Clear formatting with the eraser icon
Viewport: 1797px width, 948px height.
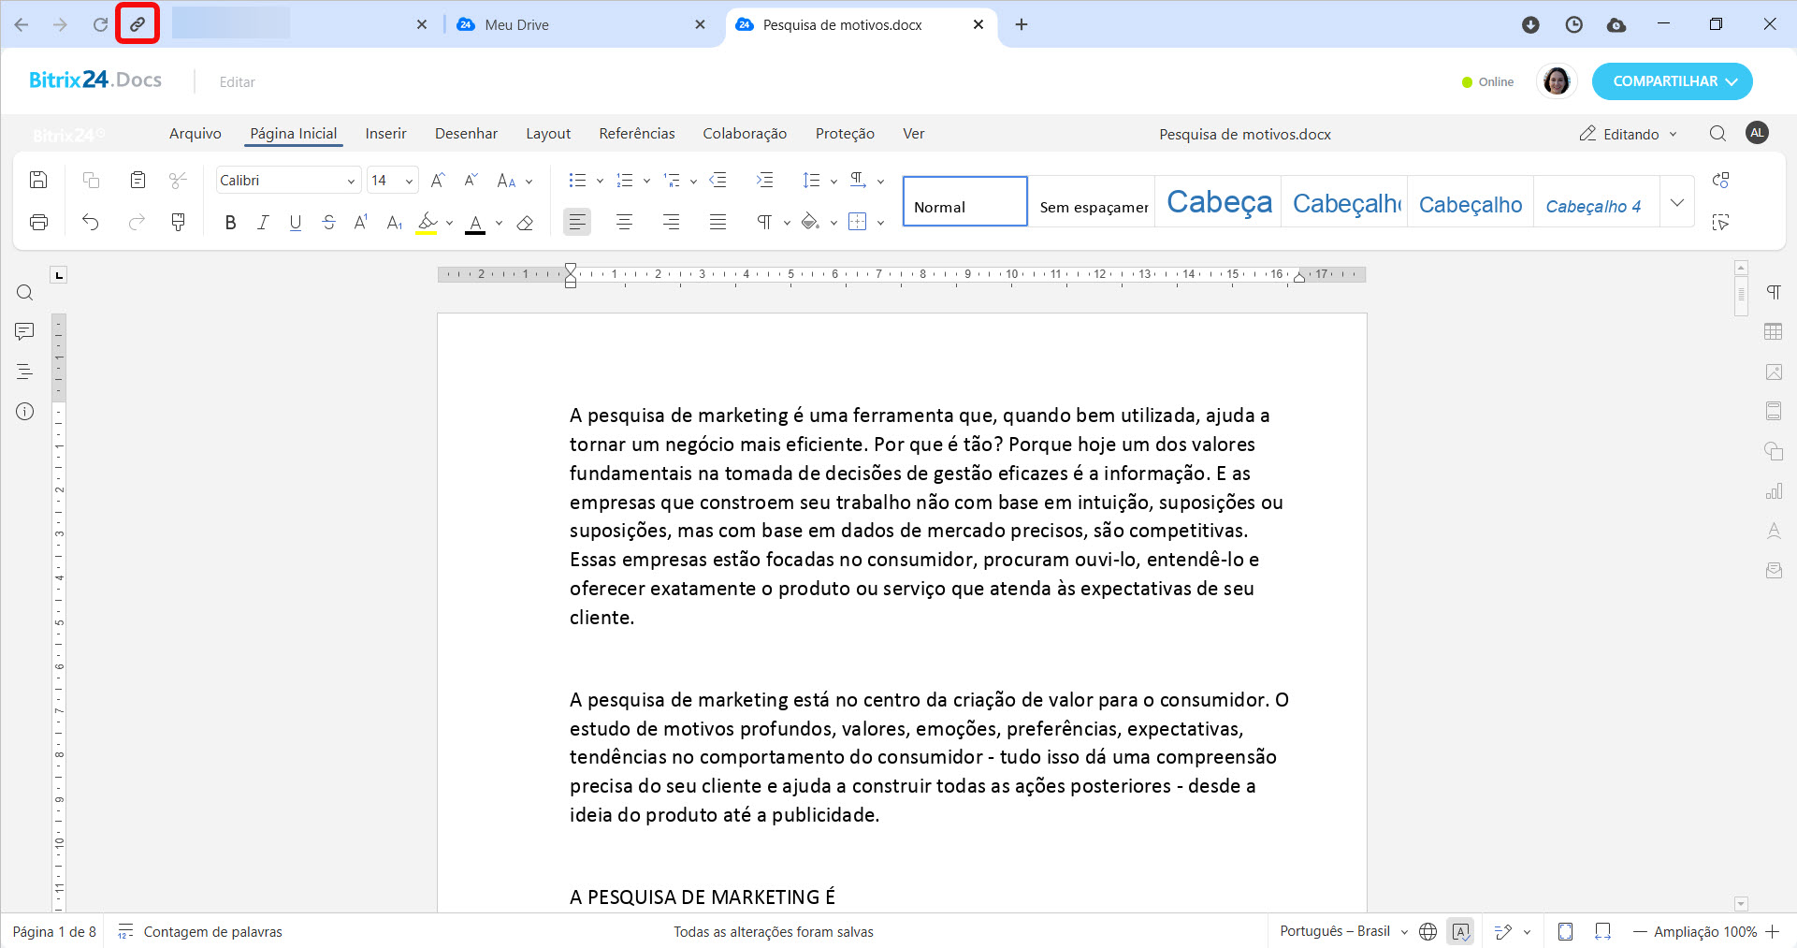[x=525, y=223]
